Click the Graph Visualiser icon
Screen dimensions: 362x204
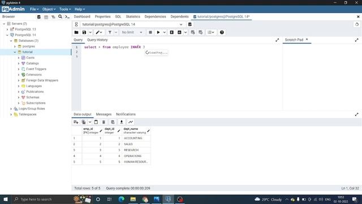(131, 122)
